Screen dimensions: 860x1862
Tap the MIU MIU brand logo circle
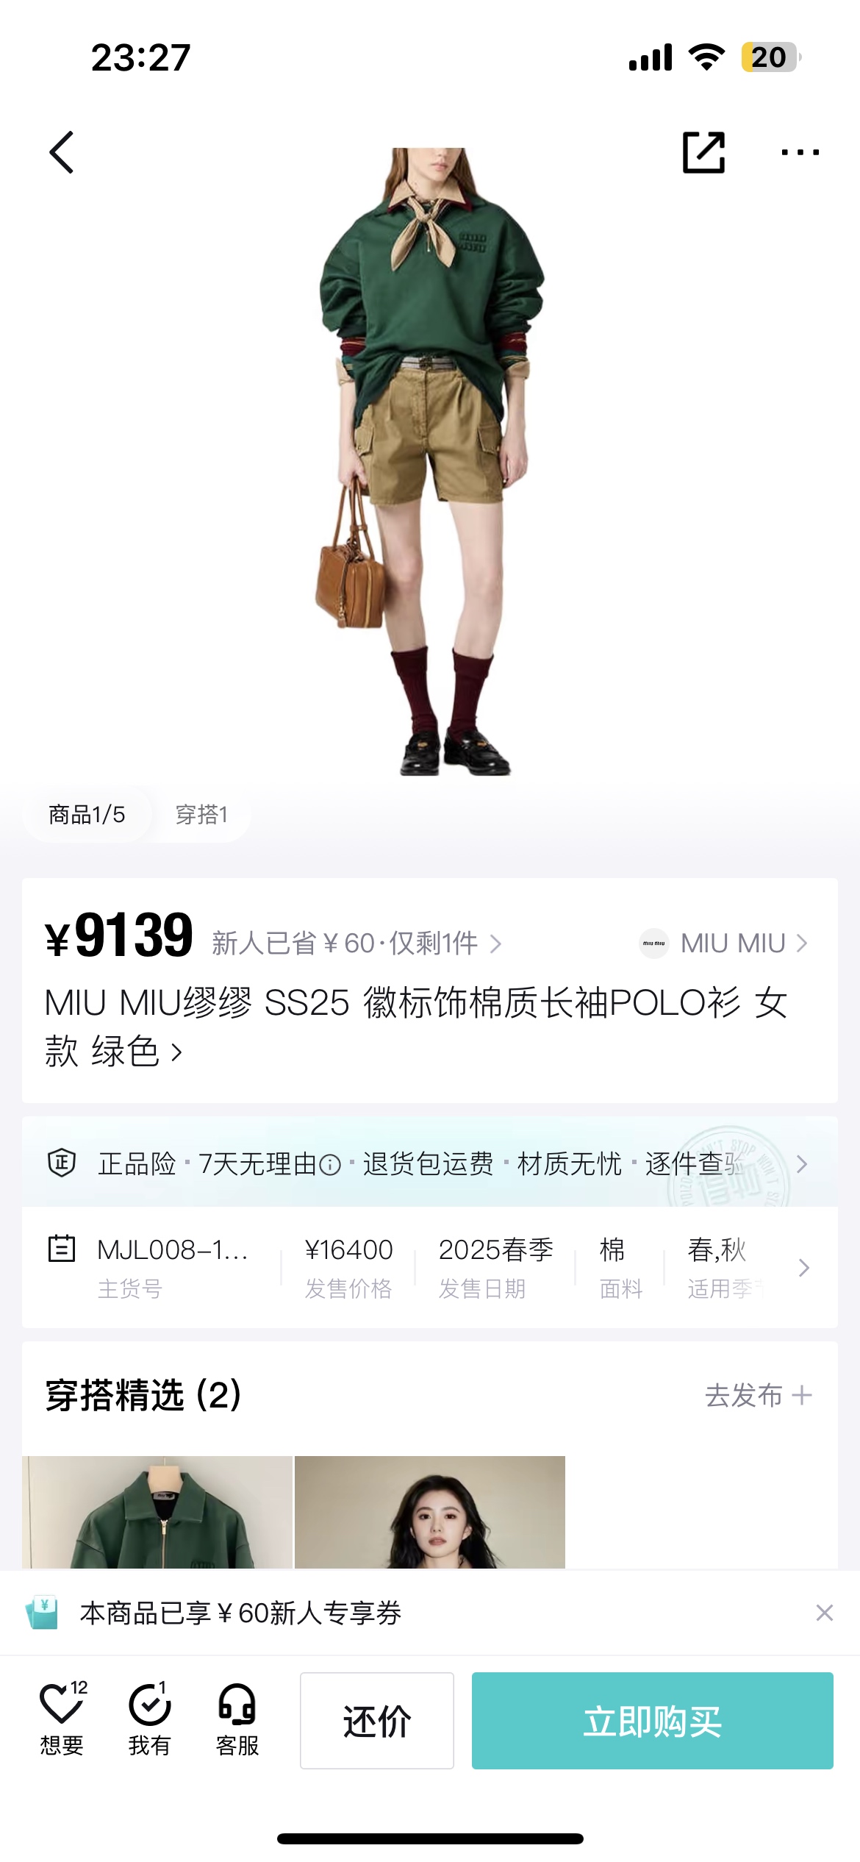pyautogui.click(x=653, y=943)
